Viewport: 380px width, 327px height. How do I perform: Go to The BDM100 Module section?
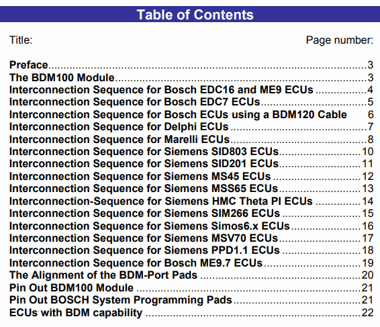191,78
